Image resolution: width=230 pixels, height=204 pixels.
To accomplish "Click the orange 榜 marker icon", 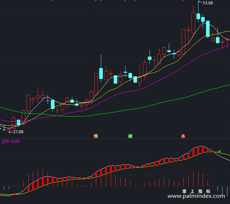I will pos(96,136).
